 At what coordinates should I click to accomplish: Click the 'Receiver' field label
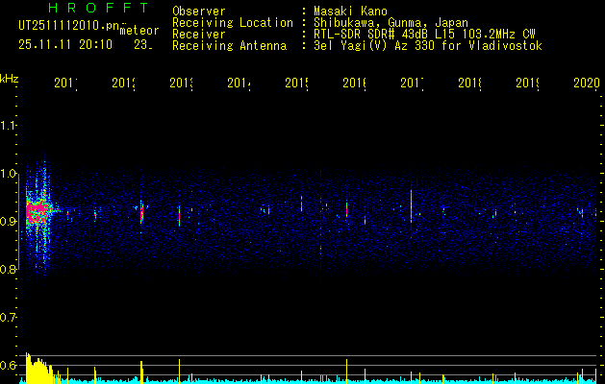[x=199, y=35]
